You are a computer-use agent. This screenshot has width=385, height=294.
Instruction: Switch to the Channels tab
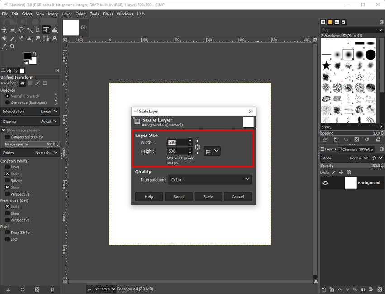pos(347,149)
